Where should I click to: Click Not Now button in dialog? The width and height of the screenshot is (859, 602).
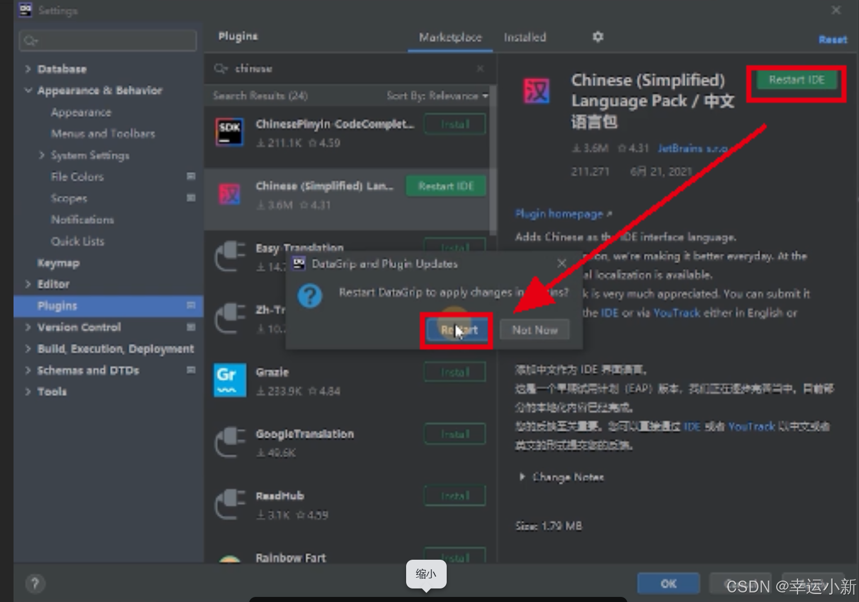(535, 330)
